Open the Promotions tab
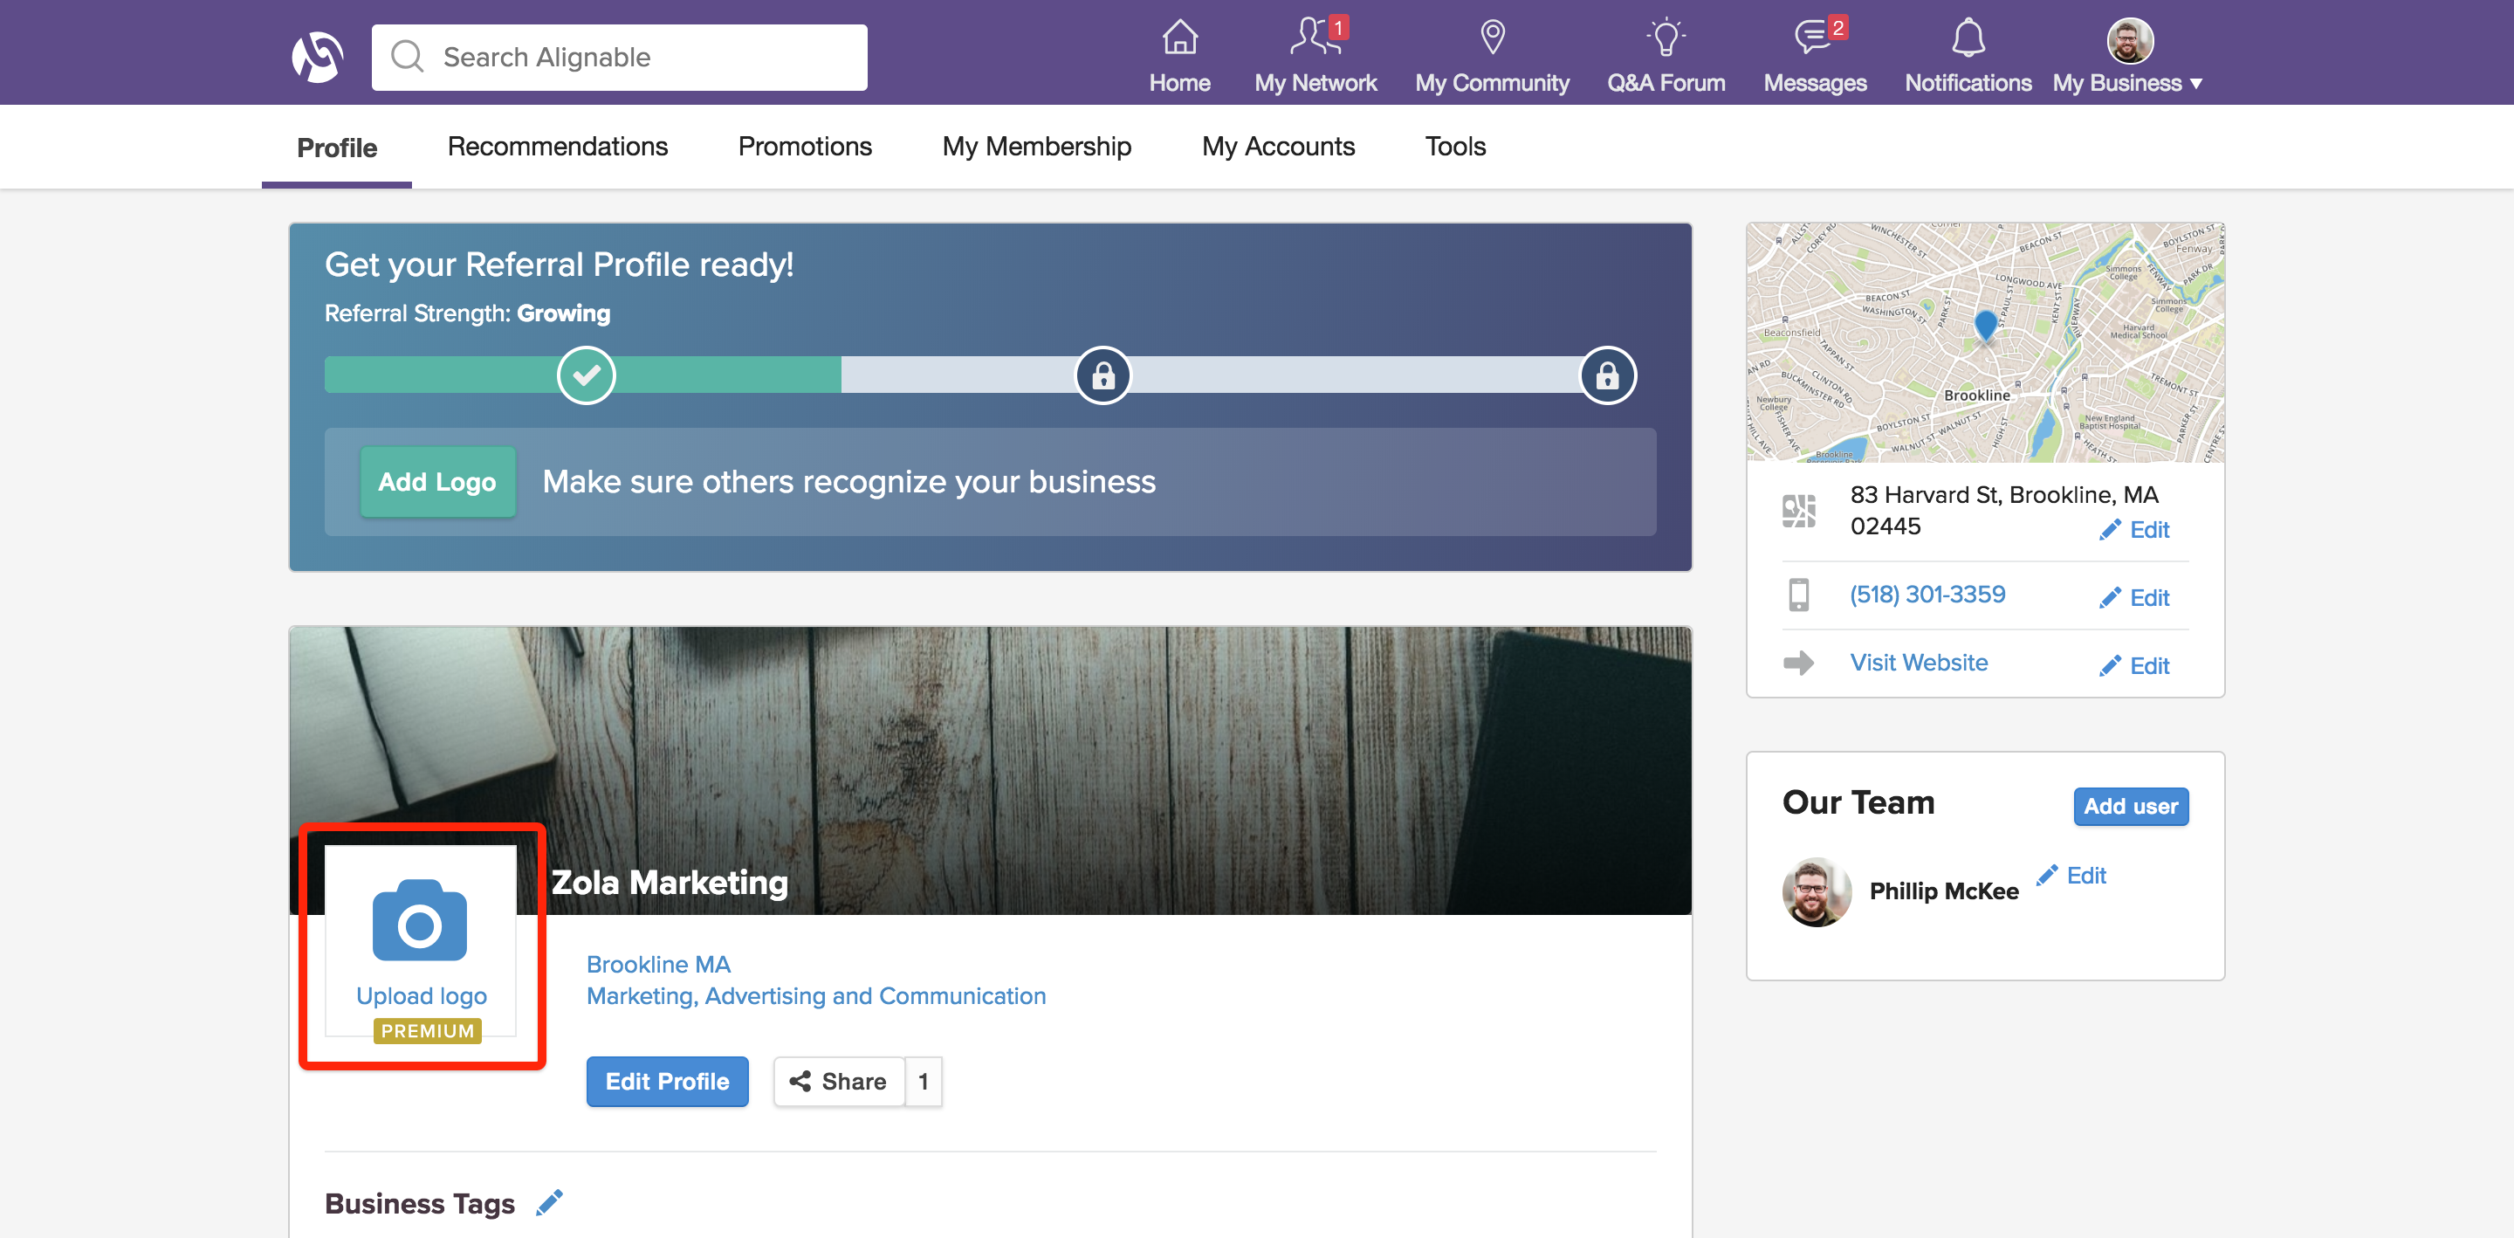The height and width of the screenshot is (1238, 2514). [x=804, y=147]
